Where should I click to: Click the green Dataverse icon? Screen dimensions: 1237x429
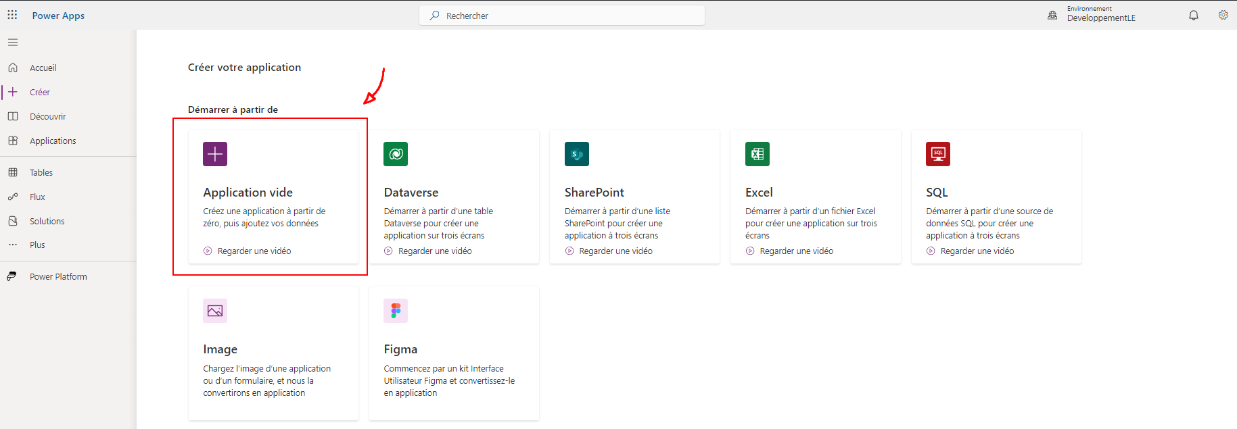tap(396, 154)
